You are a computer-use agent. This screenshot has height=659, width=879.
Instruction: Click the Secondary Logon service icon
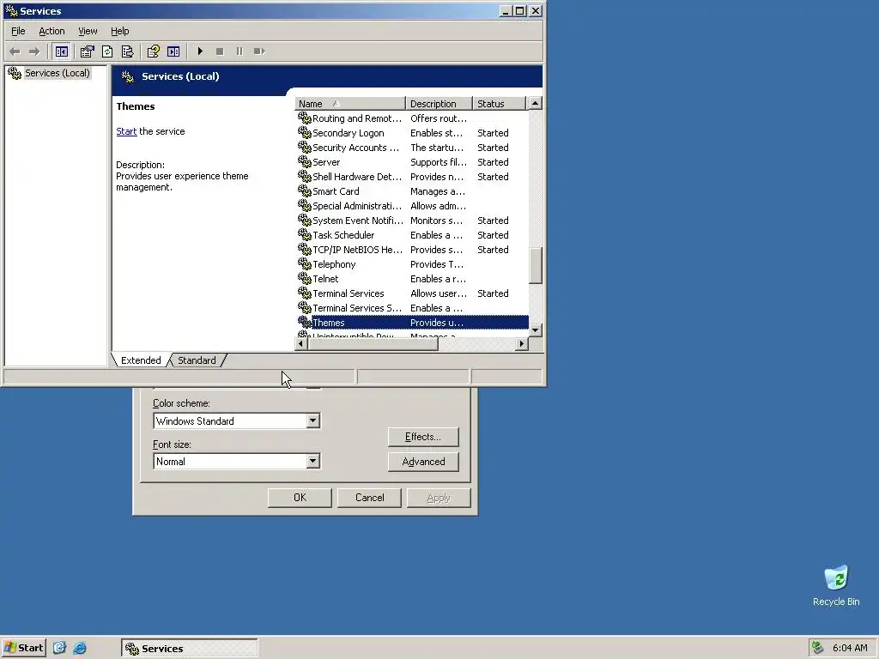(305, 133)
